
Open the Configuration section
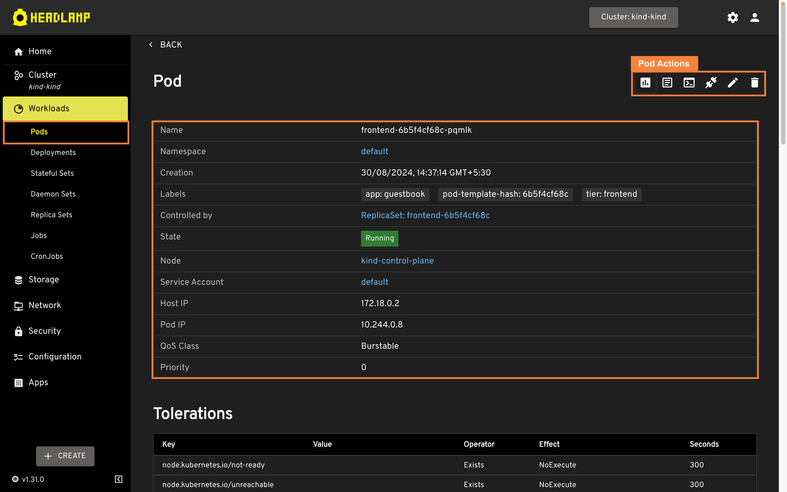(x=65, y=357)
